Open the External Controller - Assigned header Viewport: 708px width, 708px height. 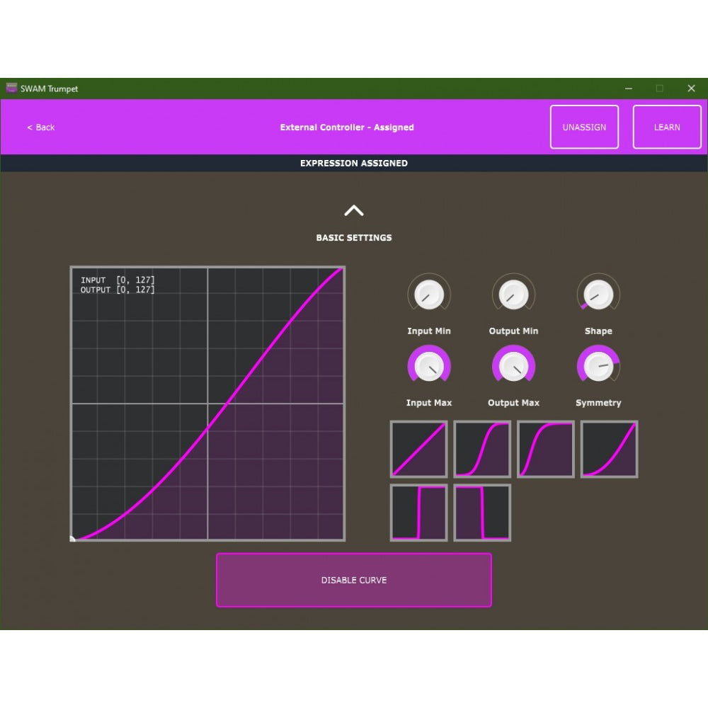(x=347, y=127)
